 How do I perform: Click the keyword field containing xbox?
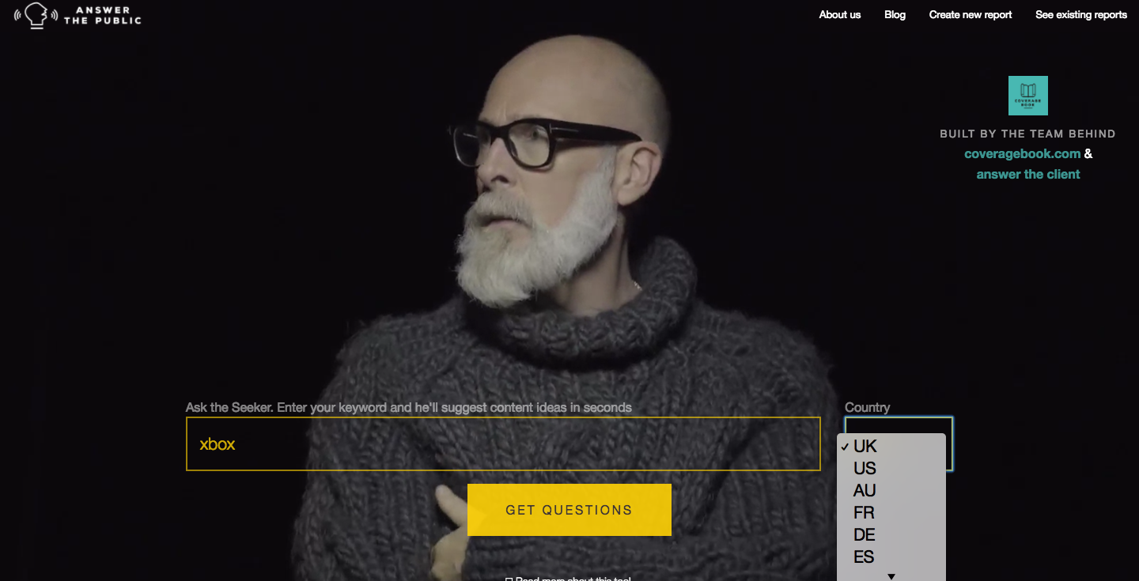503,443
